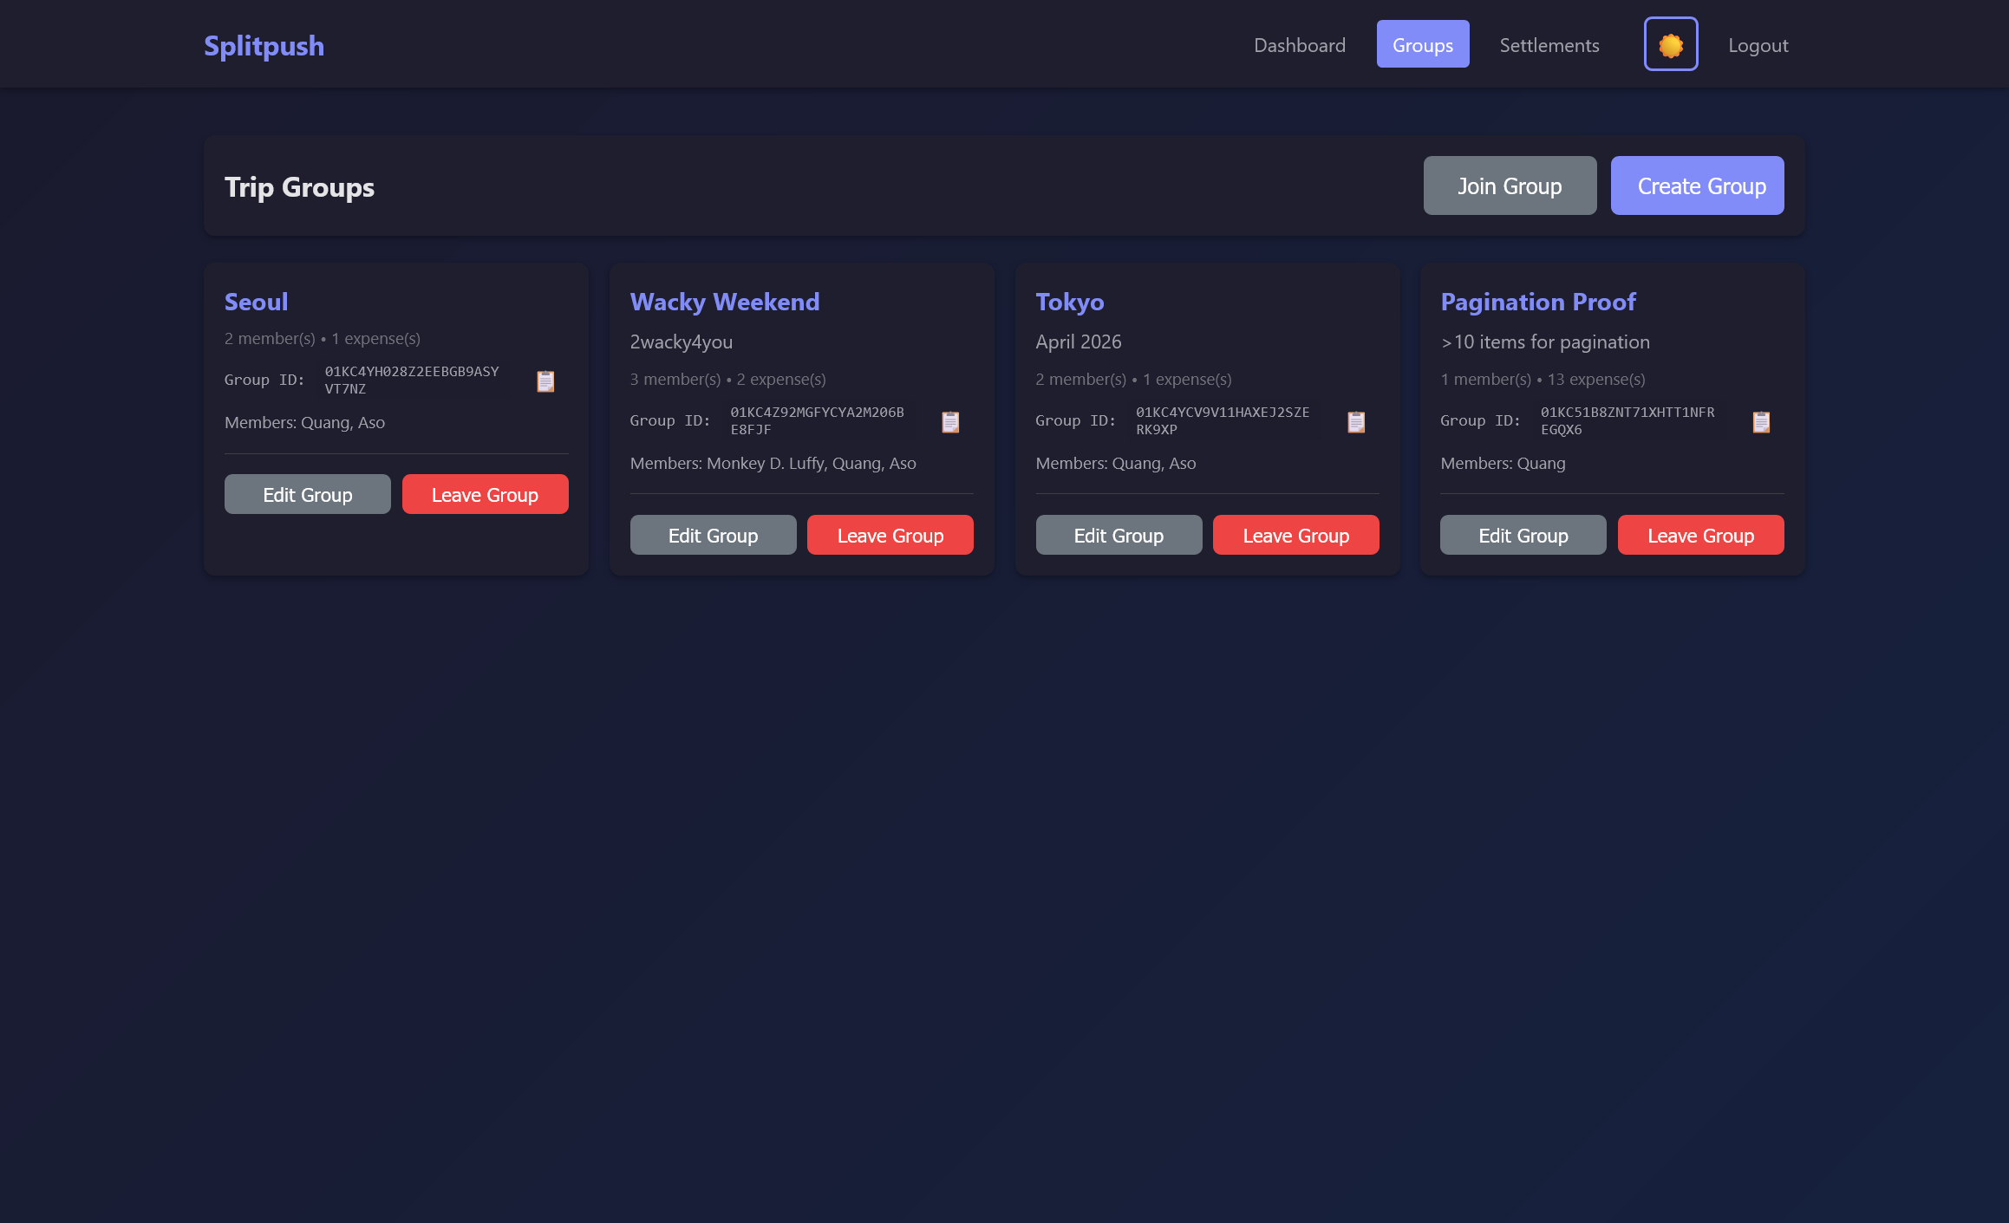Image resolution: width=2009 pixels, height=1223 pixels.
Task: Toggle light mode with the sun icon
Action: click(x=1670, y=45)
